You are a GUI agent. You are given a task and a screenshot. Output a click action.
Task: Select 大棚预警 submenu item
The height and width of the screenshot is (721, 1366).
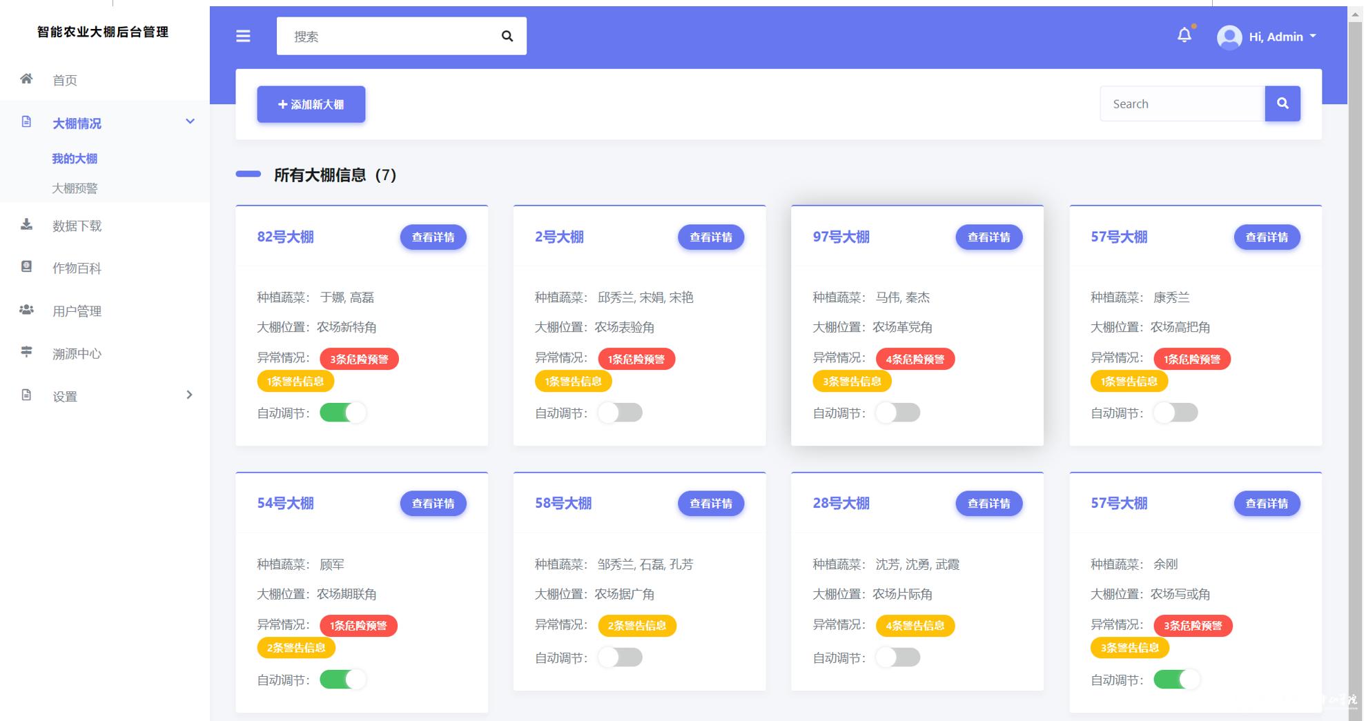(75, 188)
